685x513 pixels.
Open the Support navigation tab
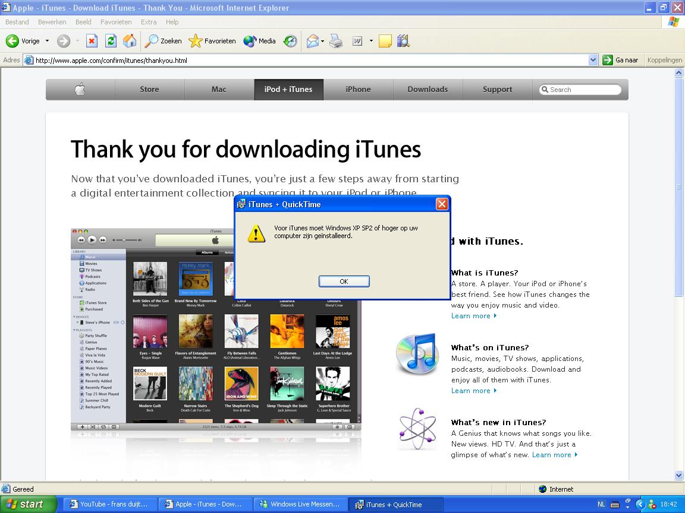coord(497,90)
